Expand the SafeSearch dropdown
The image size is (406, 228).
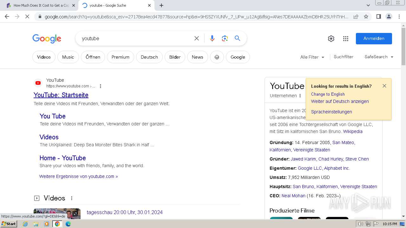(x=379, y=57)
